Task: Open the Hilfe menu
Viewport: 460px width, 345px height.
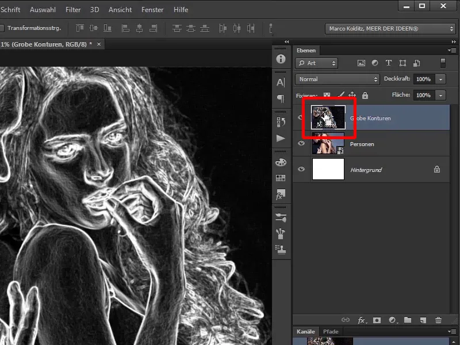Action: coord(181,10)
